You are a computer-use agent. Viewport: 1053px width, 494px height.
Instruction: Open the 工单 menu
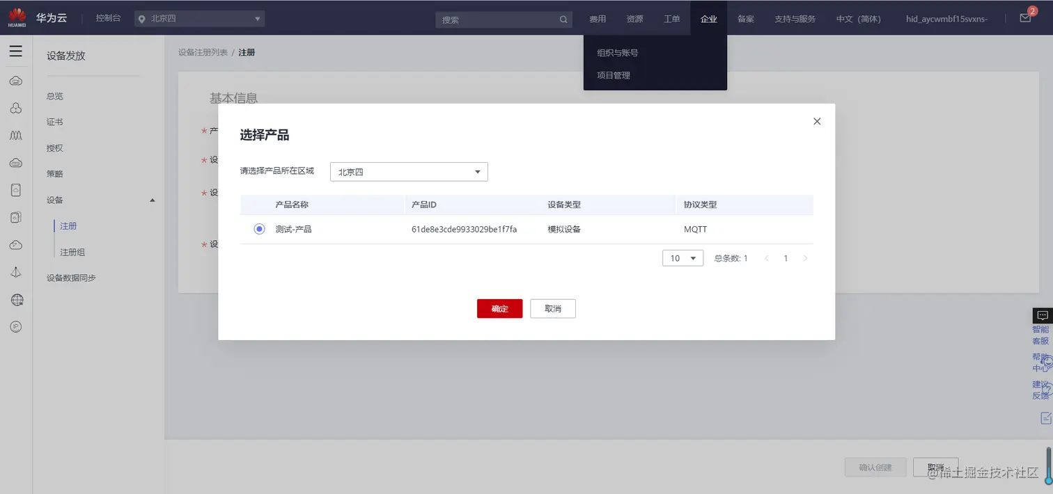[x=671, y=19]
